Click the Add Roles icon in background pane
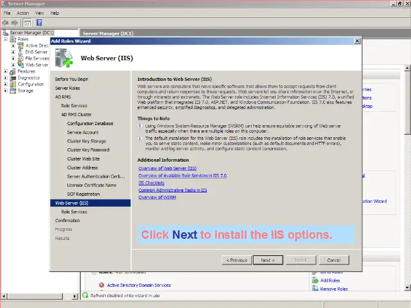The height and width of the screenshot is (308, 411). click(315, 280)
